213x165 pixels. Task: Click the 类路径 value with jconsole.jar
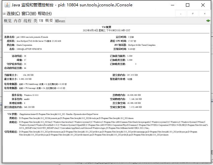[76, 118]
